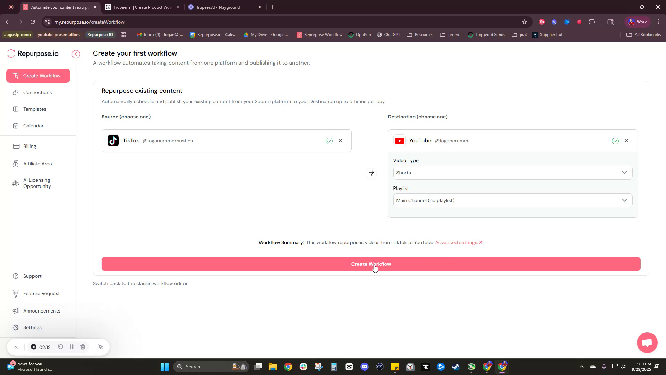
Task: Click the arrow icon between source and destination
Action: click(371, 173)
